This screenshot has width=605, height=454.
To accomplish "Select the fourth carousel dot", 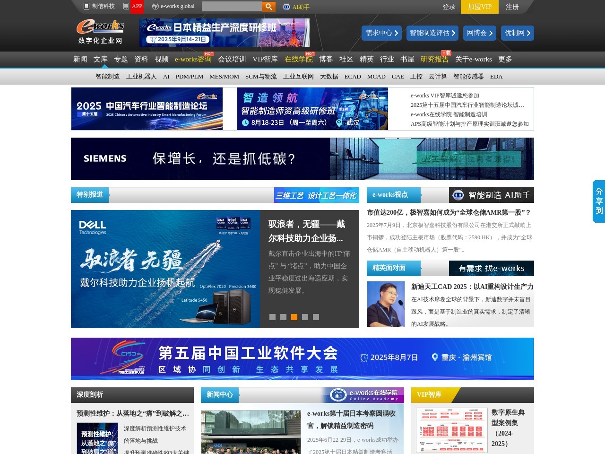I will click(305, 317).
